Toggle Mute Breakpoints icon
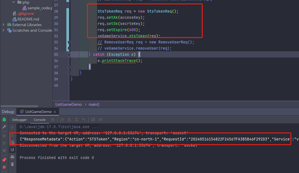This screenshot has height=173, width=299. pyautogui.click(x=4, y=167)
